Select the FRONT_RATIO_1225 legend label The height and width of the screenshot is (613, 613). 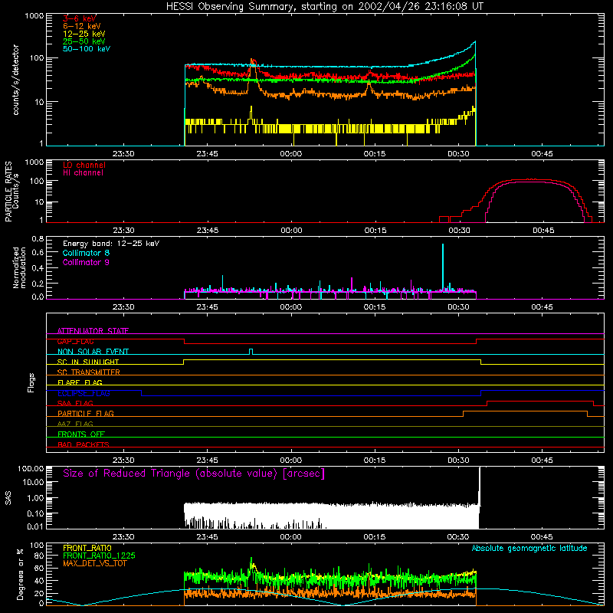click(99, 556)
